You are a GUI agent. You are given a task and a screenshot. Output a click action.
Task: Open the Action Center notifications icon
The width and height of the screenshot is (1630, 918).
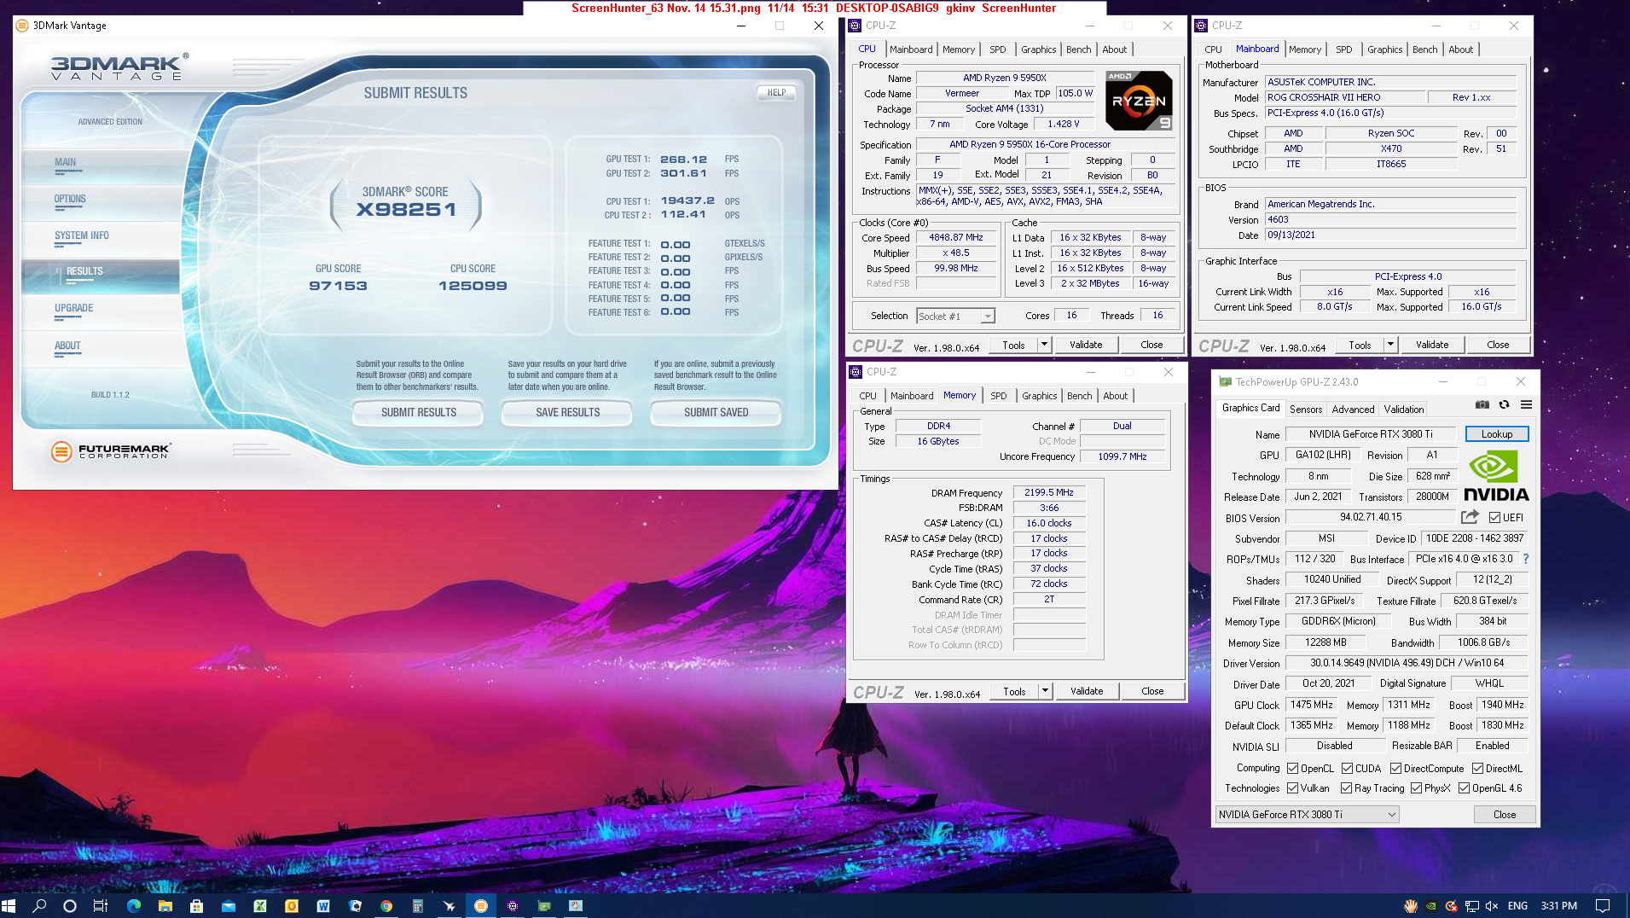1603,906
